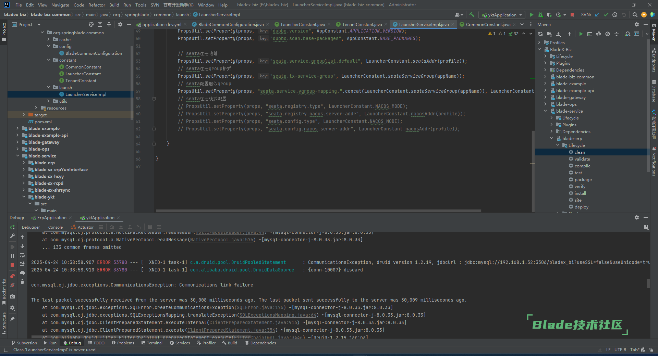Viewport: 658px width, 356px height.
Task: Toggle the Project tool window stripe button
Action: point(4,32)
